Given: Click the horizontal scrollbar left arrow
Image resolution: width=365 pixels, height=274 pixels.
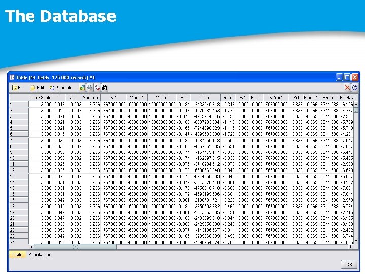Looking at the screenshot, I should click(x=31, y=247).
